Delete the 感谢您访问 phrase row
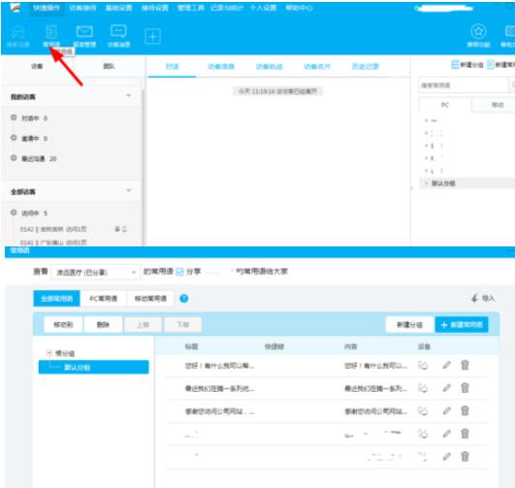 tap(465, 410)
